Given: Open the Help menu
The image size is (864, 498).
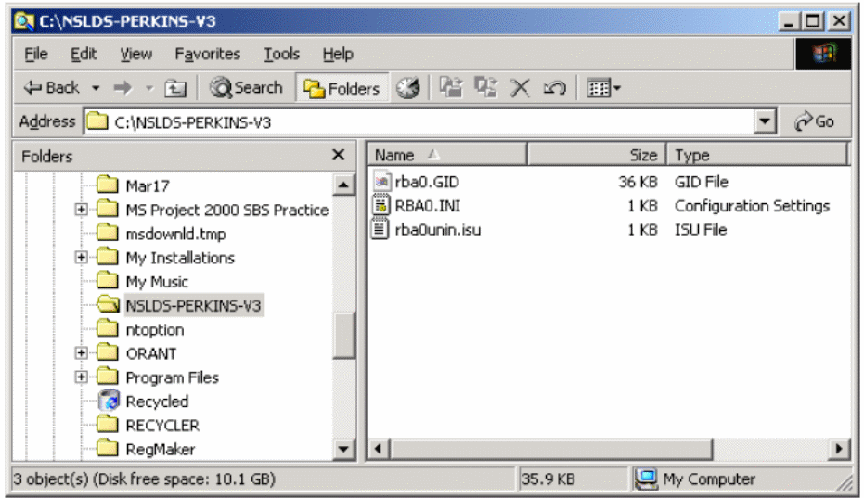Looking at the screenshot, I should (338, 54).
